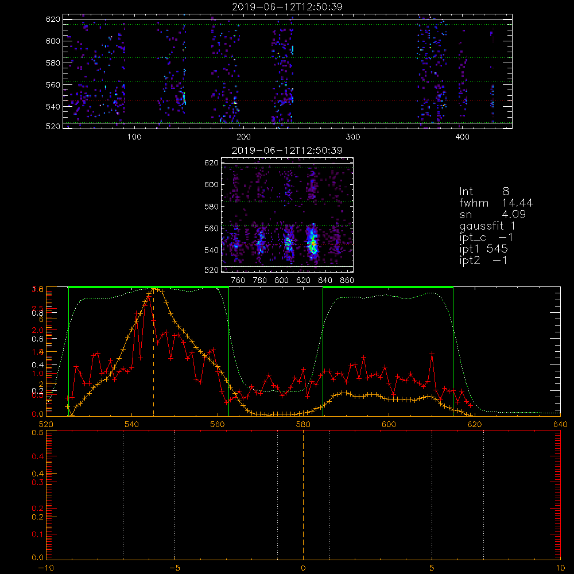Click x-axis label 540 of the profile plot
The width and height of the screenshot is (574, 574).
coord(132,425)
